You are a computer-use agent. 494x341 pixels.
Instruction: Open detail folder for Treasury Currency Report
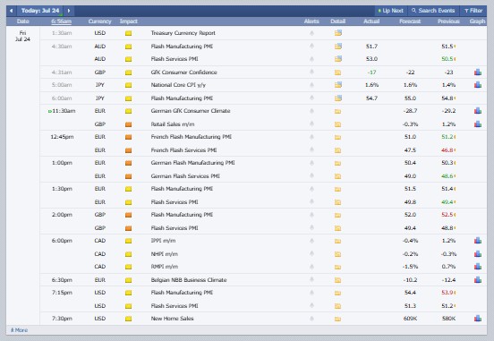(x=338, y=33)
